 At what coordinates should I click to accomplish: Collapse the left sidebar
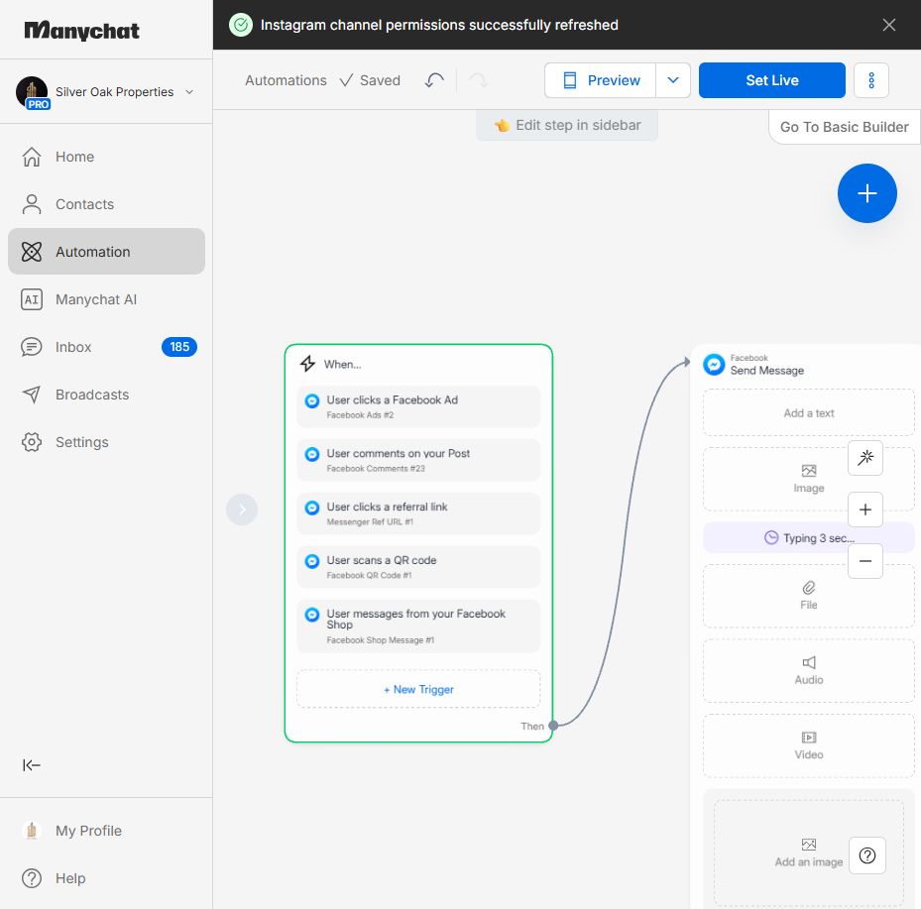pyautogui.click(x=31, y=764)
